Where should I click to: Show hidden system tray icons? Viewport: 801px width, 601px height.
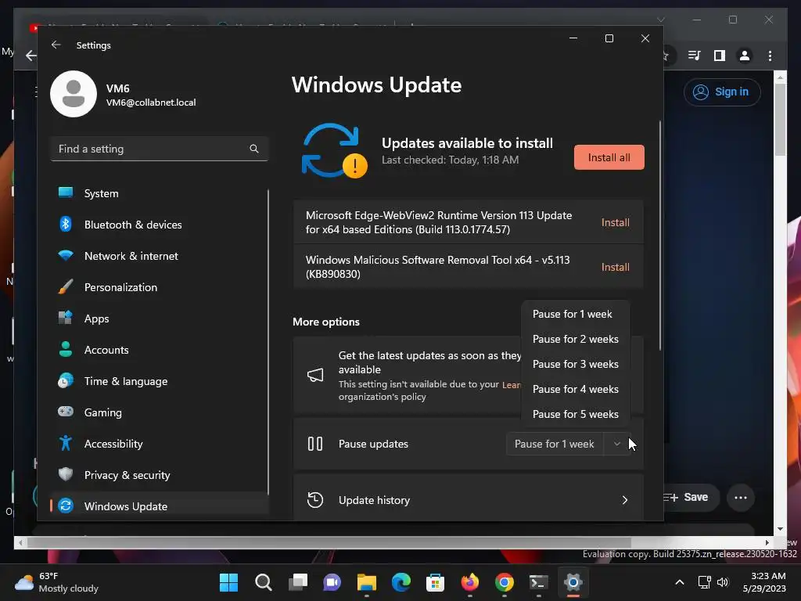[680, 582]
